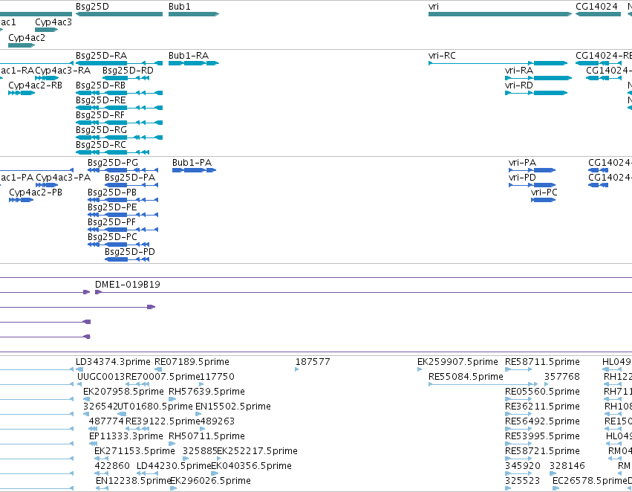Click transcript Bsg25D-RG label
Image resolution: width=632 pixels, height=492 pixels.
pyautogui.click(x=101, y=130)
